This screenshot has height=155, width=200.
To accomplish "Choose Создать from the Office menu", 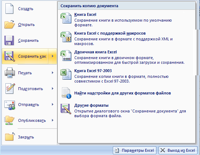I will [x=29, y=9].
